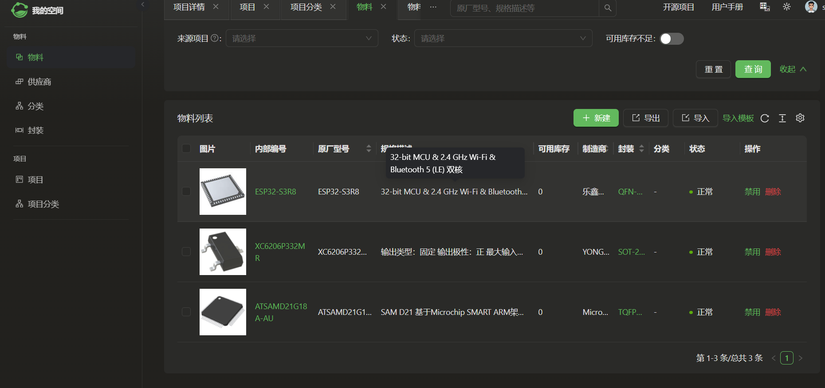Switch to the active 物料 tab
Screen dimensions: 825x388
pos(364,7)
